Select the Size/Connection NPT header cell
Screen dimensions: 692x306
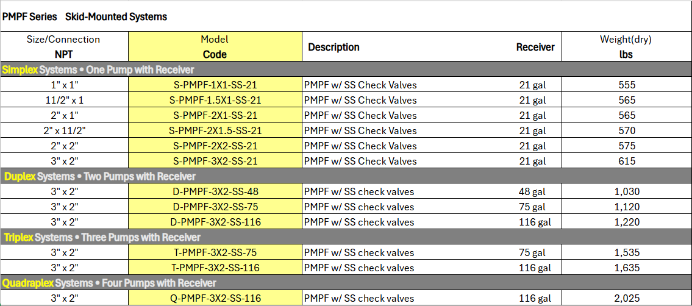click(63, 47)
